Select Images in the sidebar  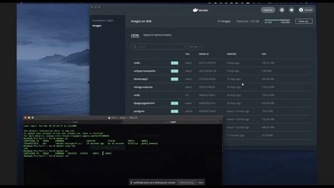[97, 26]
